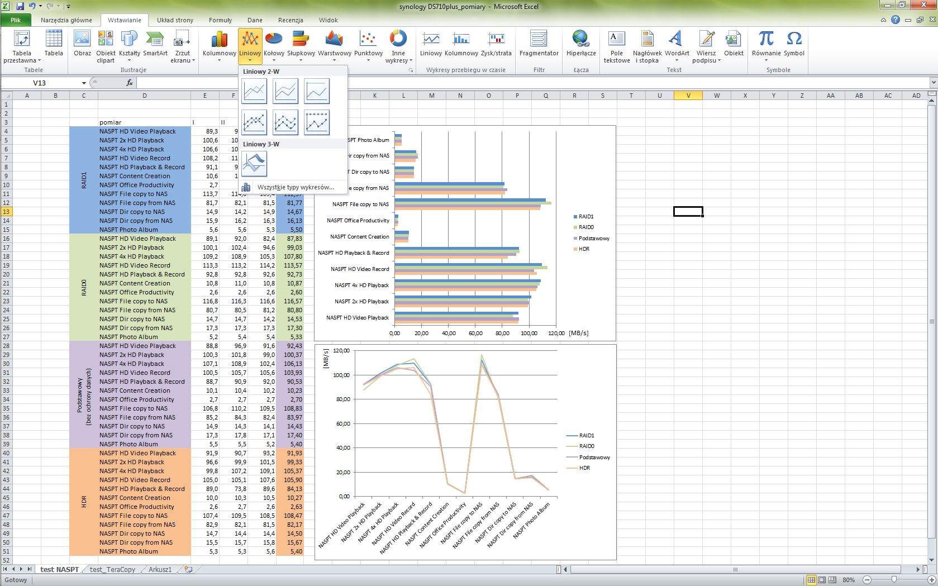Click the fx insert function button
The image size is (938, 586).
[129, 83]
